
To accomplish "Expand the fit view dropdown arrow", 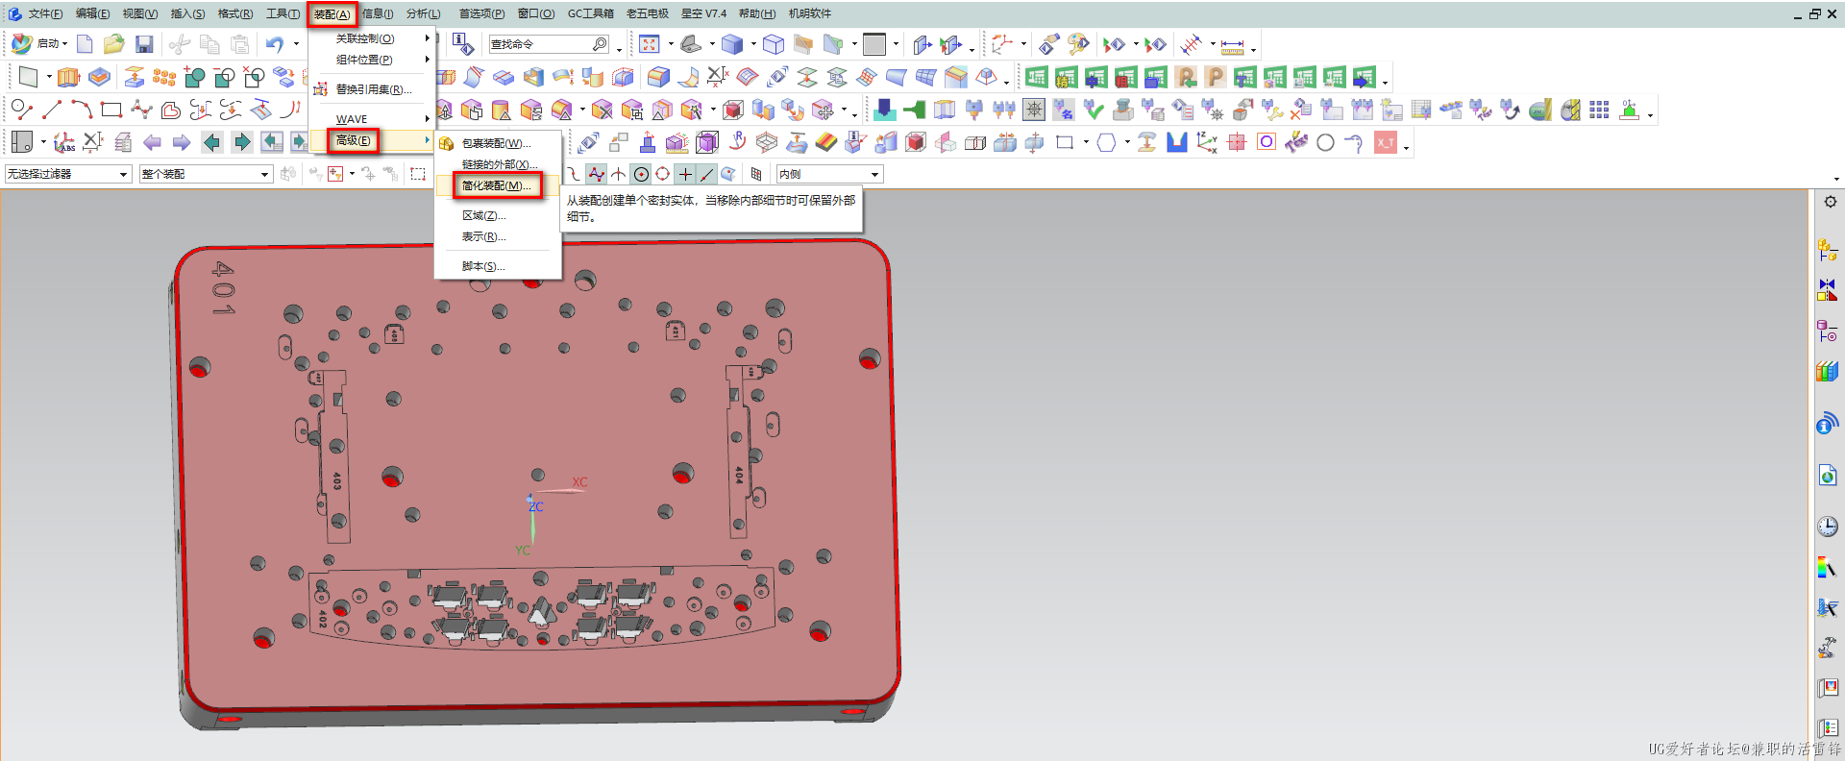I will coord(671,44).
